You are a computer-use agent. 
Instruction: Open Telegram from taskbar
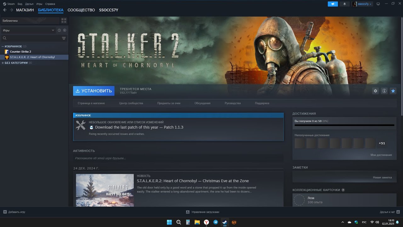[x=215, y=222]
